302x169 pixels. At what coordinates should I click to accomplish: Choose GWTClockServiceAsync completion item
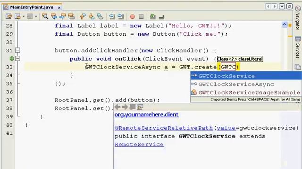246,84
